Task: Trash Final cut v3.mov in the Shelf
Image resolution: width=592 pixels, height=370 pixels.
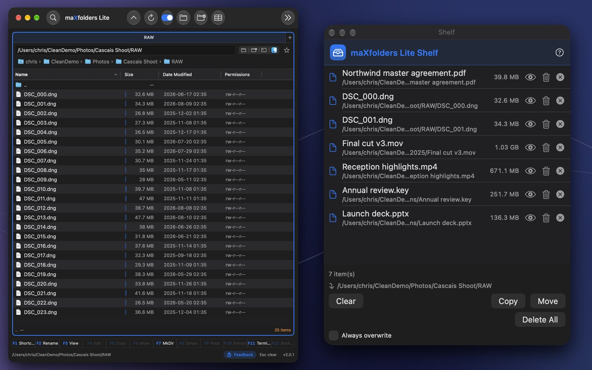Action: [546, 148]
